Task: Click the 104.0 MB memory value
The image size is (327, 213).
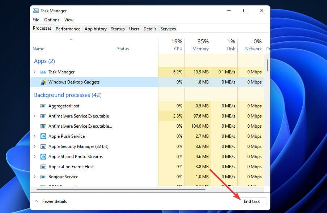Action: pos(200,126)
